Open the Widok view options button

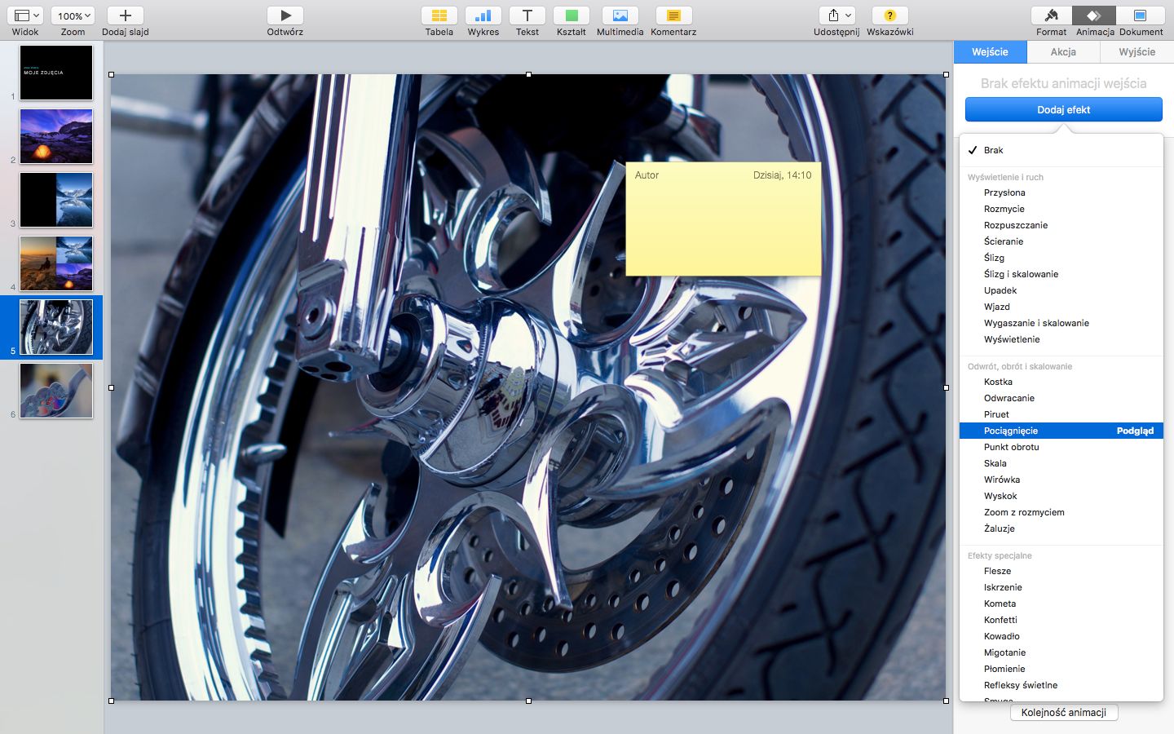pos(25,15)
